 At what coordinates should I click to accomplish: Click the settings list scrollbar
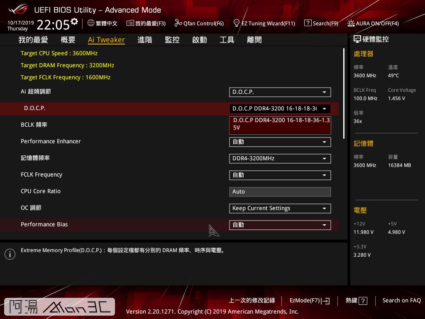tap(344, 93)
